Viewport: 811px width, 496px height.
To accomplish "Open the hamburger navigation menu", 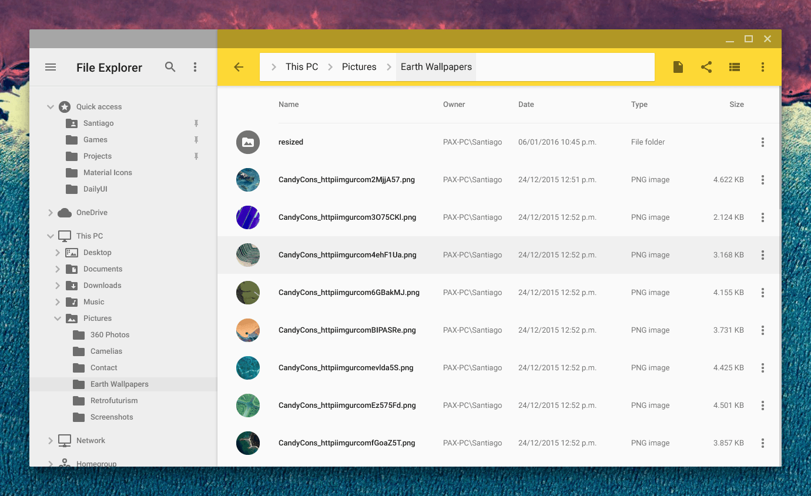I will [51, 67].
